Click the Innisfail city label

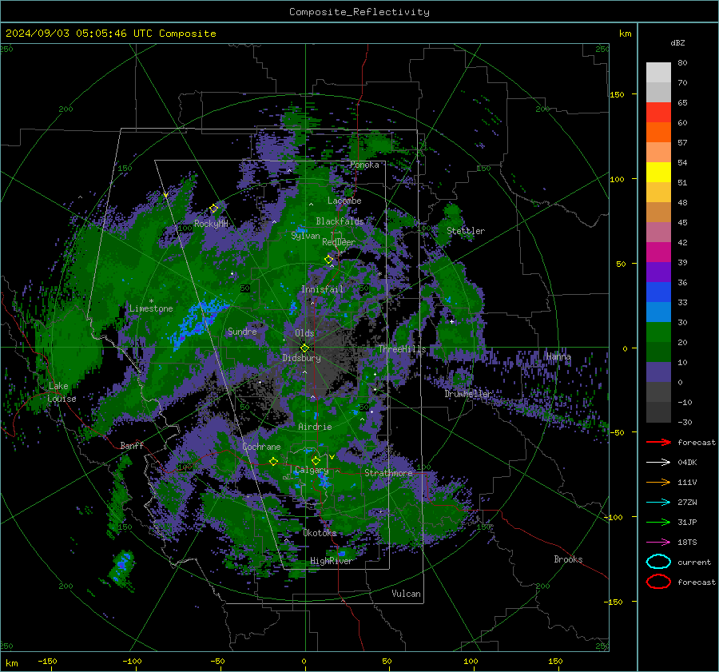tap(322, 289)
